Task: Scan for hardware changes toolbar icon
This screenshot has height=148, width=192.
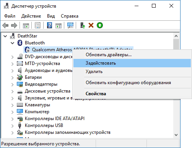Action: (x=70, y=25)
